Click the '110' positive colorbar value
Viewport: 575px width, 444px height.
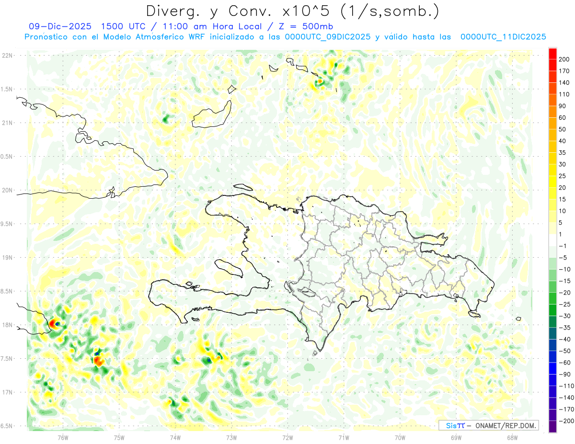click(x=564, y=94)
